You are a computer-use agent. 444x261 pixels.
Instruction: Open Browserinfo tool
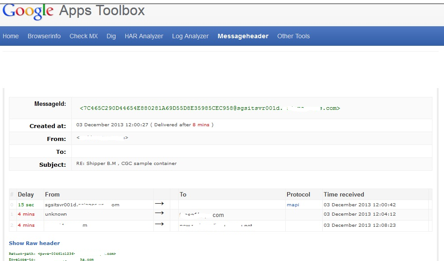click(x=44, y=36)
